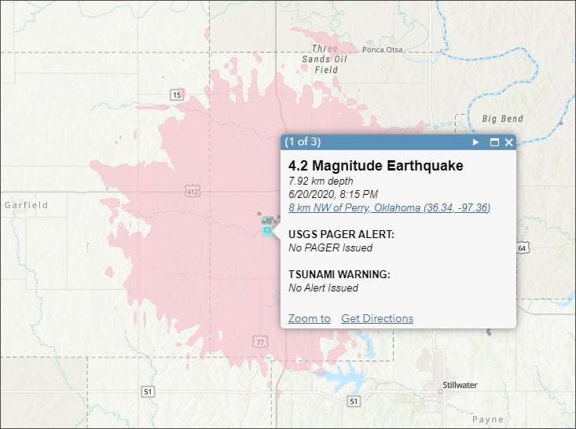
Task: Click the popup's "(1 of 3)" counter
Action: [x=303, y=142]
